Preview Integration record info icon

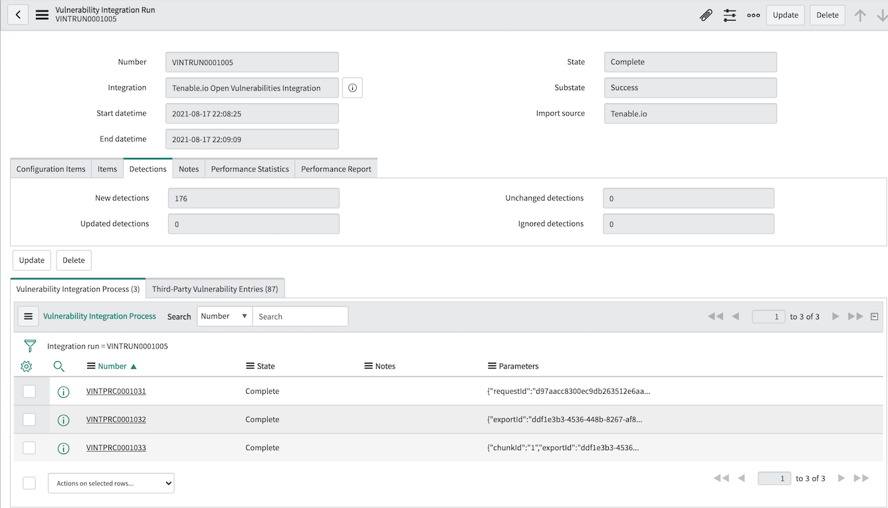click(352, 88)
